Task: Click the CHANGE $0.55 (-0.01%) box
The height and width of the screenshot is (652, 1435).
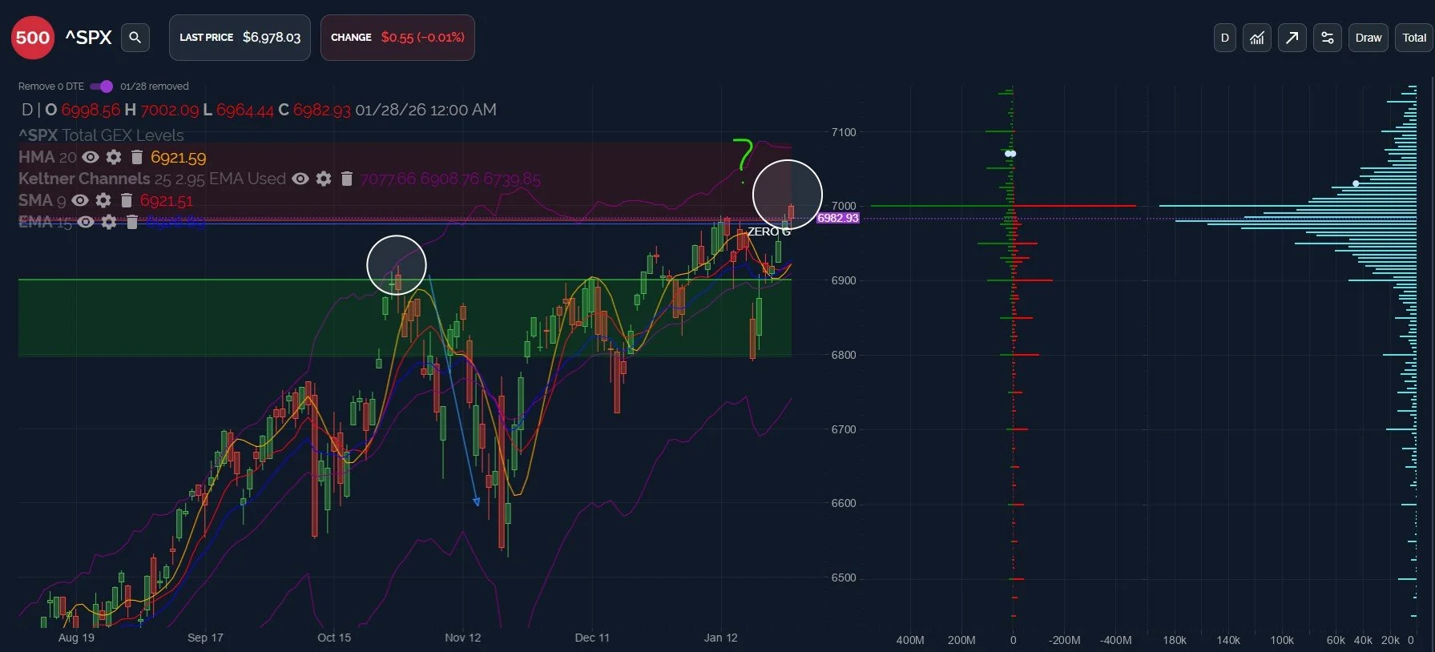Action: point(397,37)
